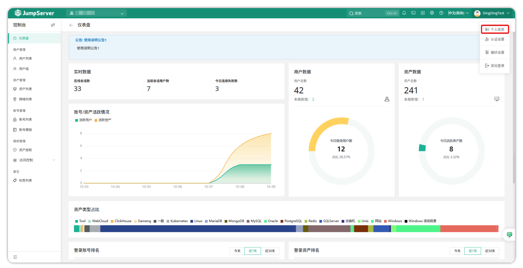Click the 公告: 使用说明公告1 link
The width and height of the screenshot is (523, 268).
[91, 40]
